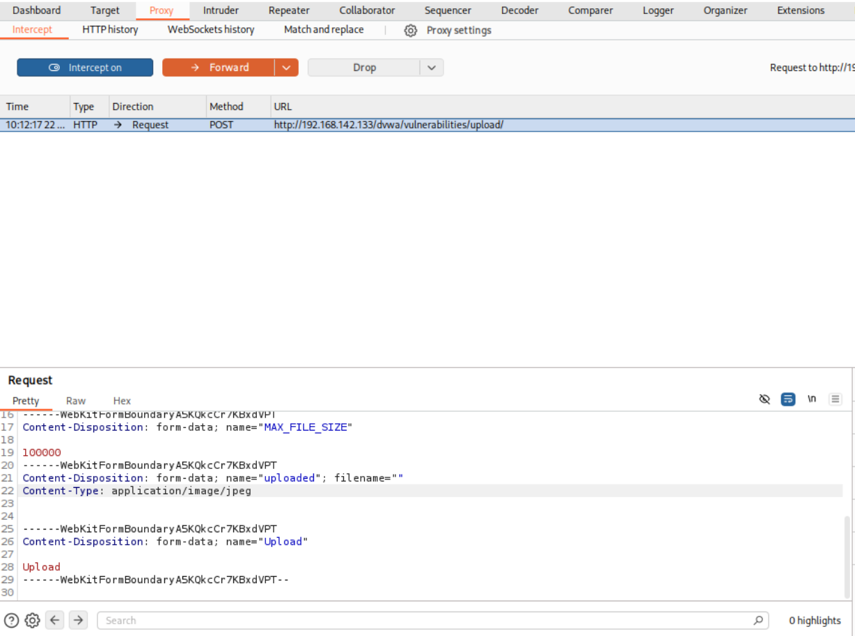Open the Logger tab
This screenshot has width=855, height=636.
tap(658, 10)
